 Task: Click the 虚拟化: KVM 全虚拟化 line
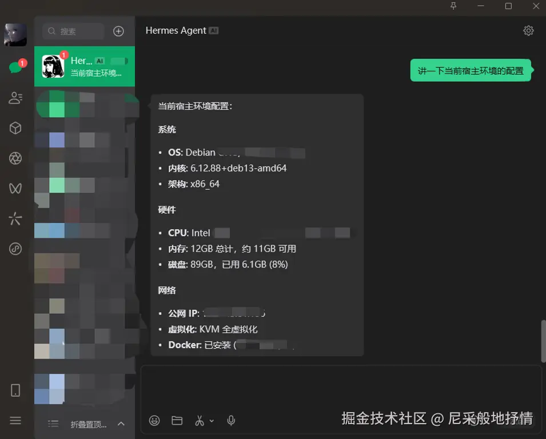click(x=213, y=329)
